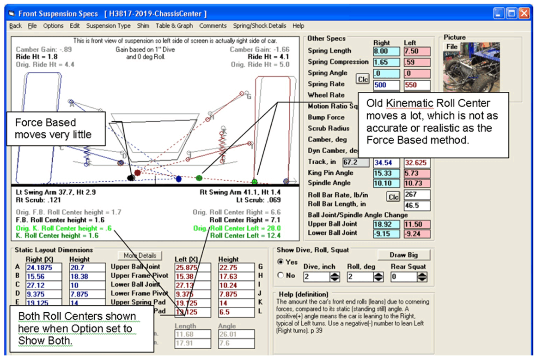The width and height of the screenshot is (536, 357).
Task: Open the Back menu
Action: (15, 26)
